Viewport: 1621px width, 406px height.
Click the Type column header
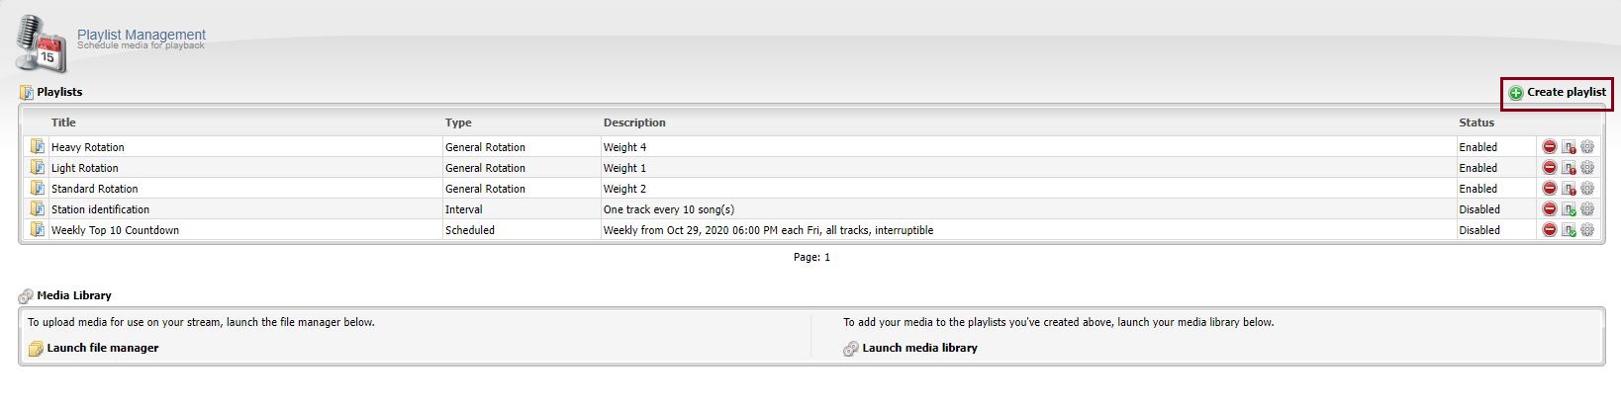(458, 122)
